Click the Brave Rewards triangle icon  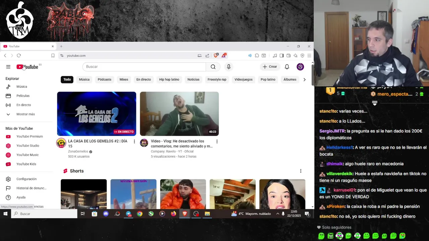click(224, 56)
